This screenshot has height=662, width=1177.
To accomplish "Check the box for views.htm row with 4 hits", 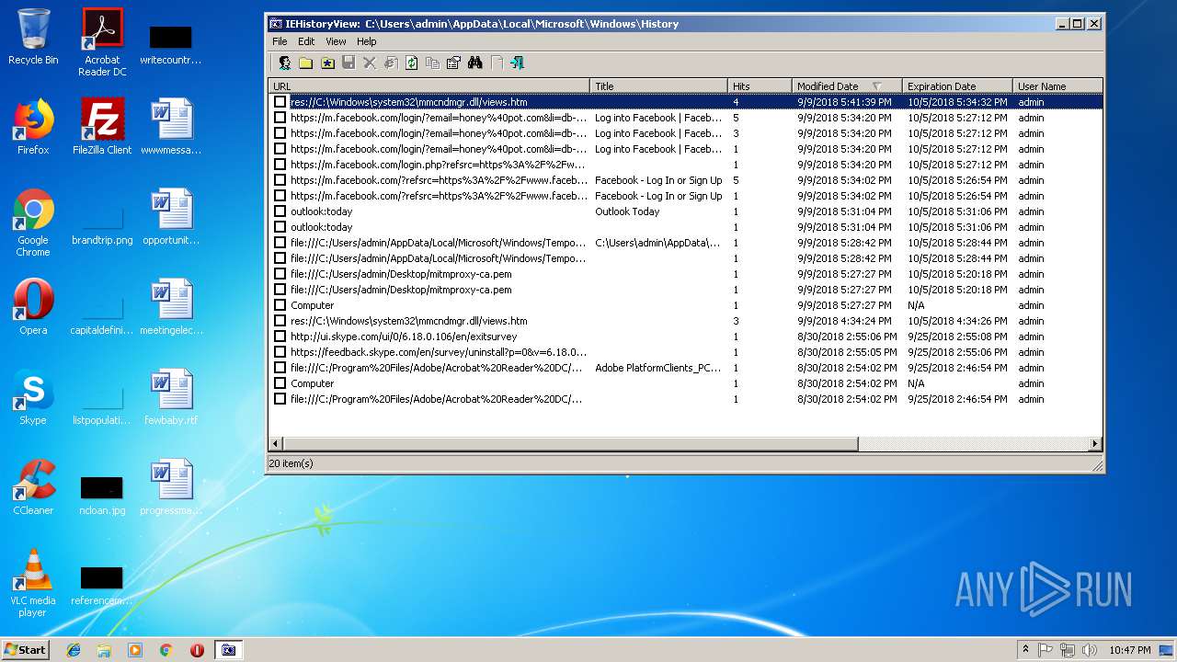I will tap(280, 102).
